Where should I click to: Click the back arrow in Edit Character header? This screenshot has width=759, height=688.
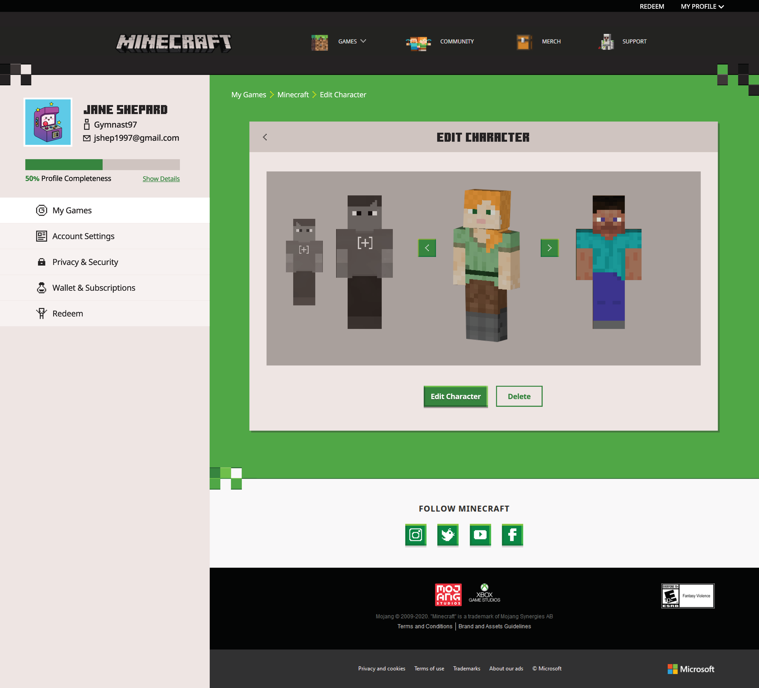pos(265,137)
